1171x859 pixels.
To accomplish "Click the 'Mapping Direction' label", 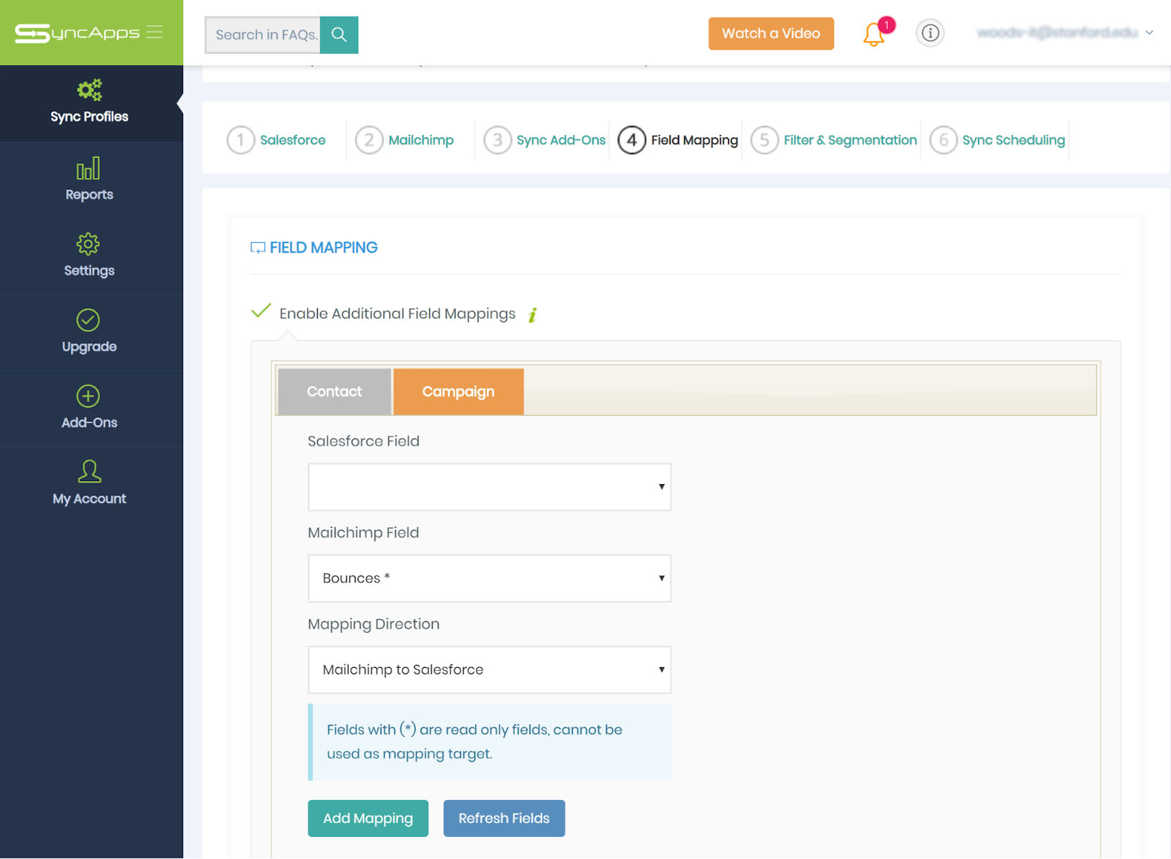I will coord(373,624).
